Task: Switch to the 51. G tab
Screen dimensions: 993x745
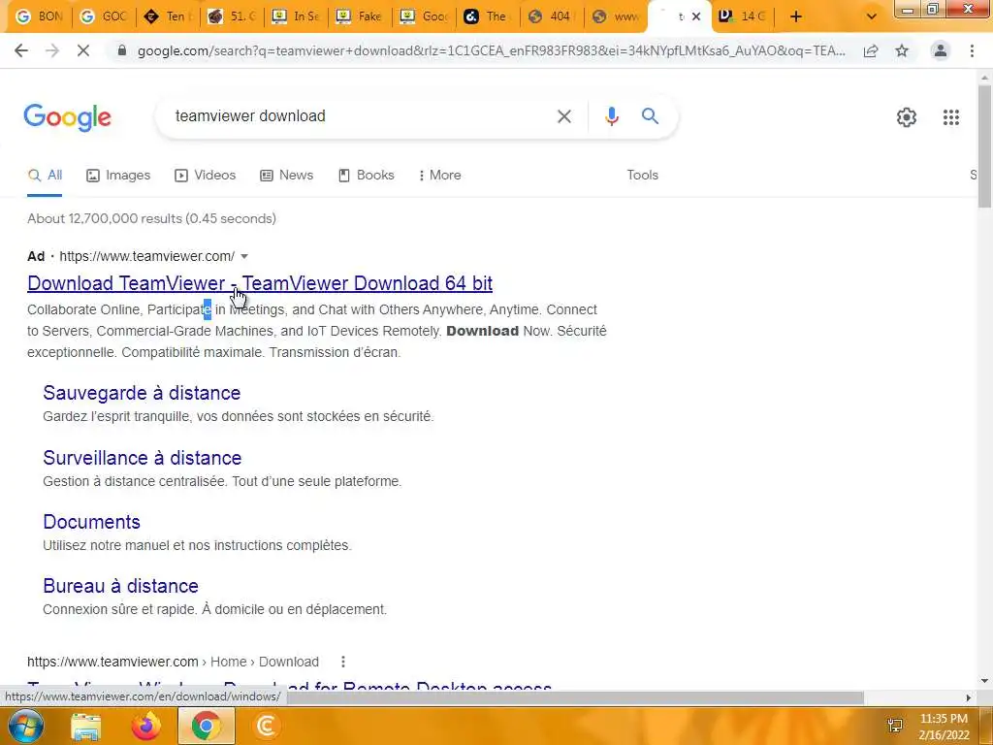Action: click(231, 16)
